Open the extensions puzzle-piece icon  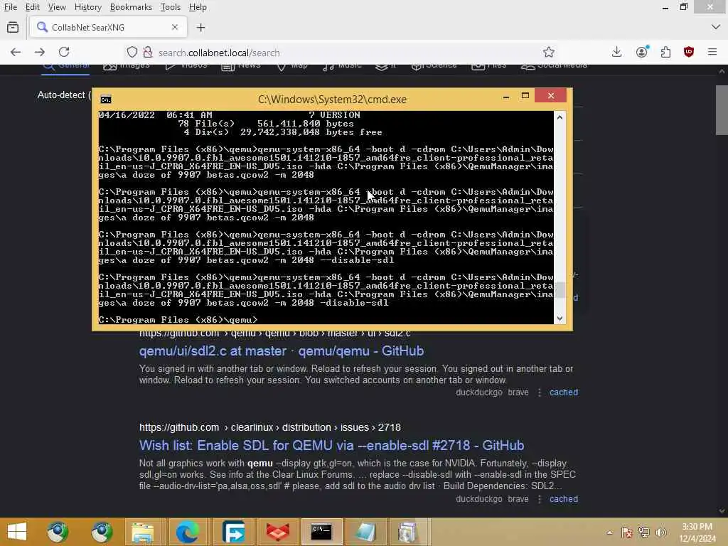pyautogui.click(x=665, y=52)
